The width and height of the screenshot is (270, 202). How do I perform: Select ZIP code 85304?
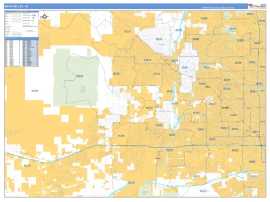(227, 80)
